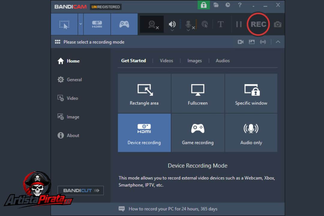This screenshot has width=324, height=216.
Task: Click the audio broadcast status icon
Action: pos(263,42)
